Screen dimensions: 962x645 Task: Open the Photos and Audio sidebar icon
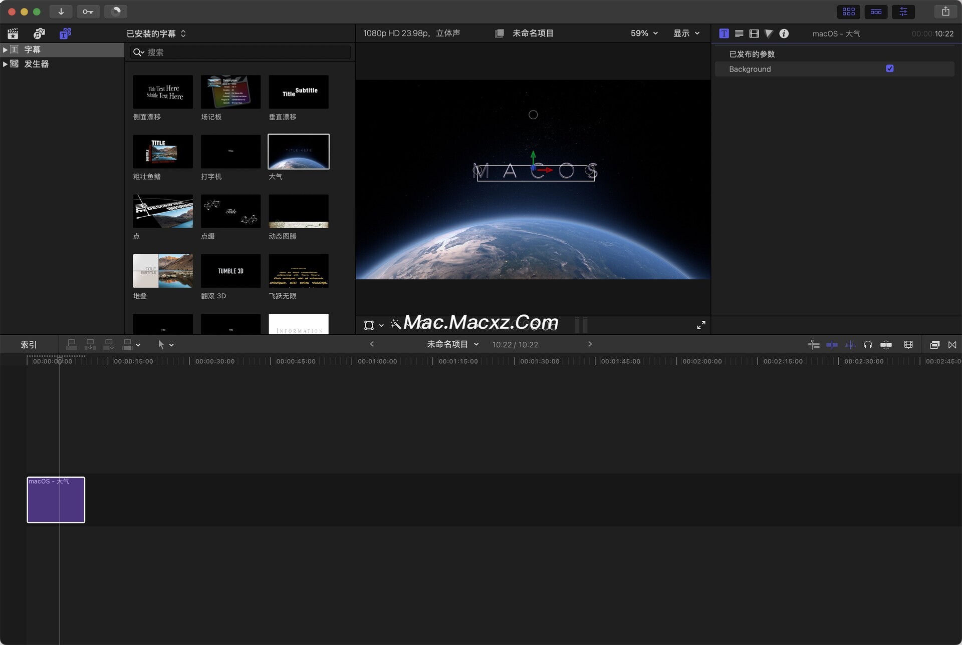tap(39, 34)
